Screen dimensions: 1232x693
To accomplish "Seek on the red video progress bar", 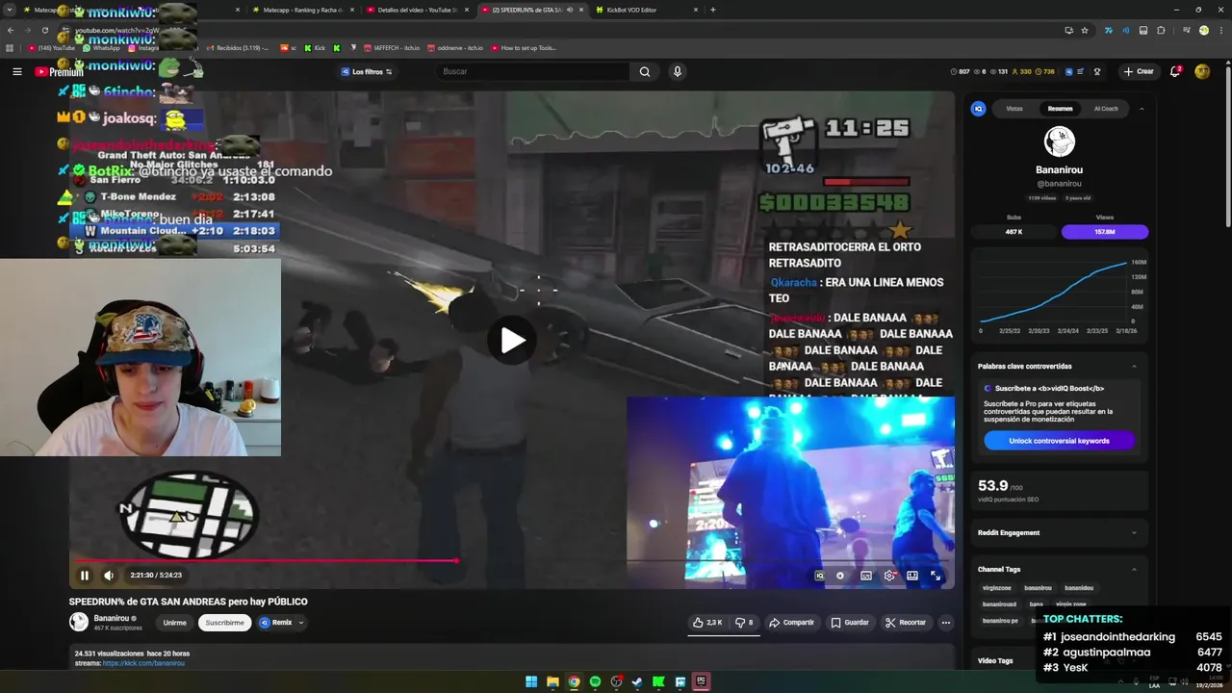I will 511,560.
